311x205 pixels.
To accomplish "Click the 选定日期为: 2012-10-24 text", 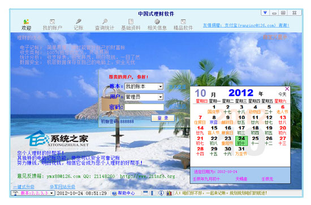I will point(215,172).
